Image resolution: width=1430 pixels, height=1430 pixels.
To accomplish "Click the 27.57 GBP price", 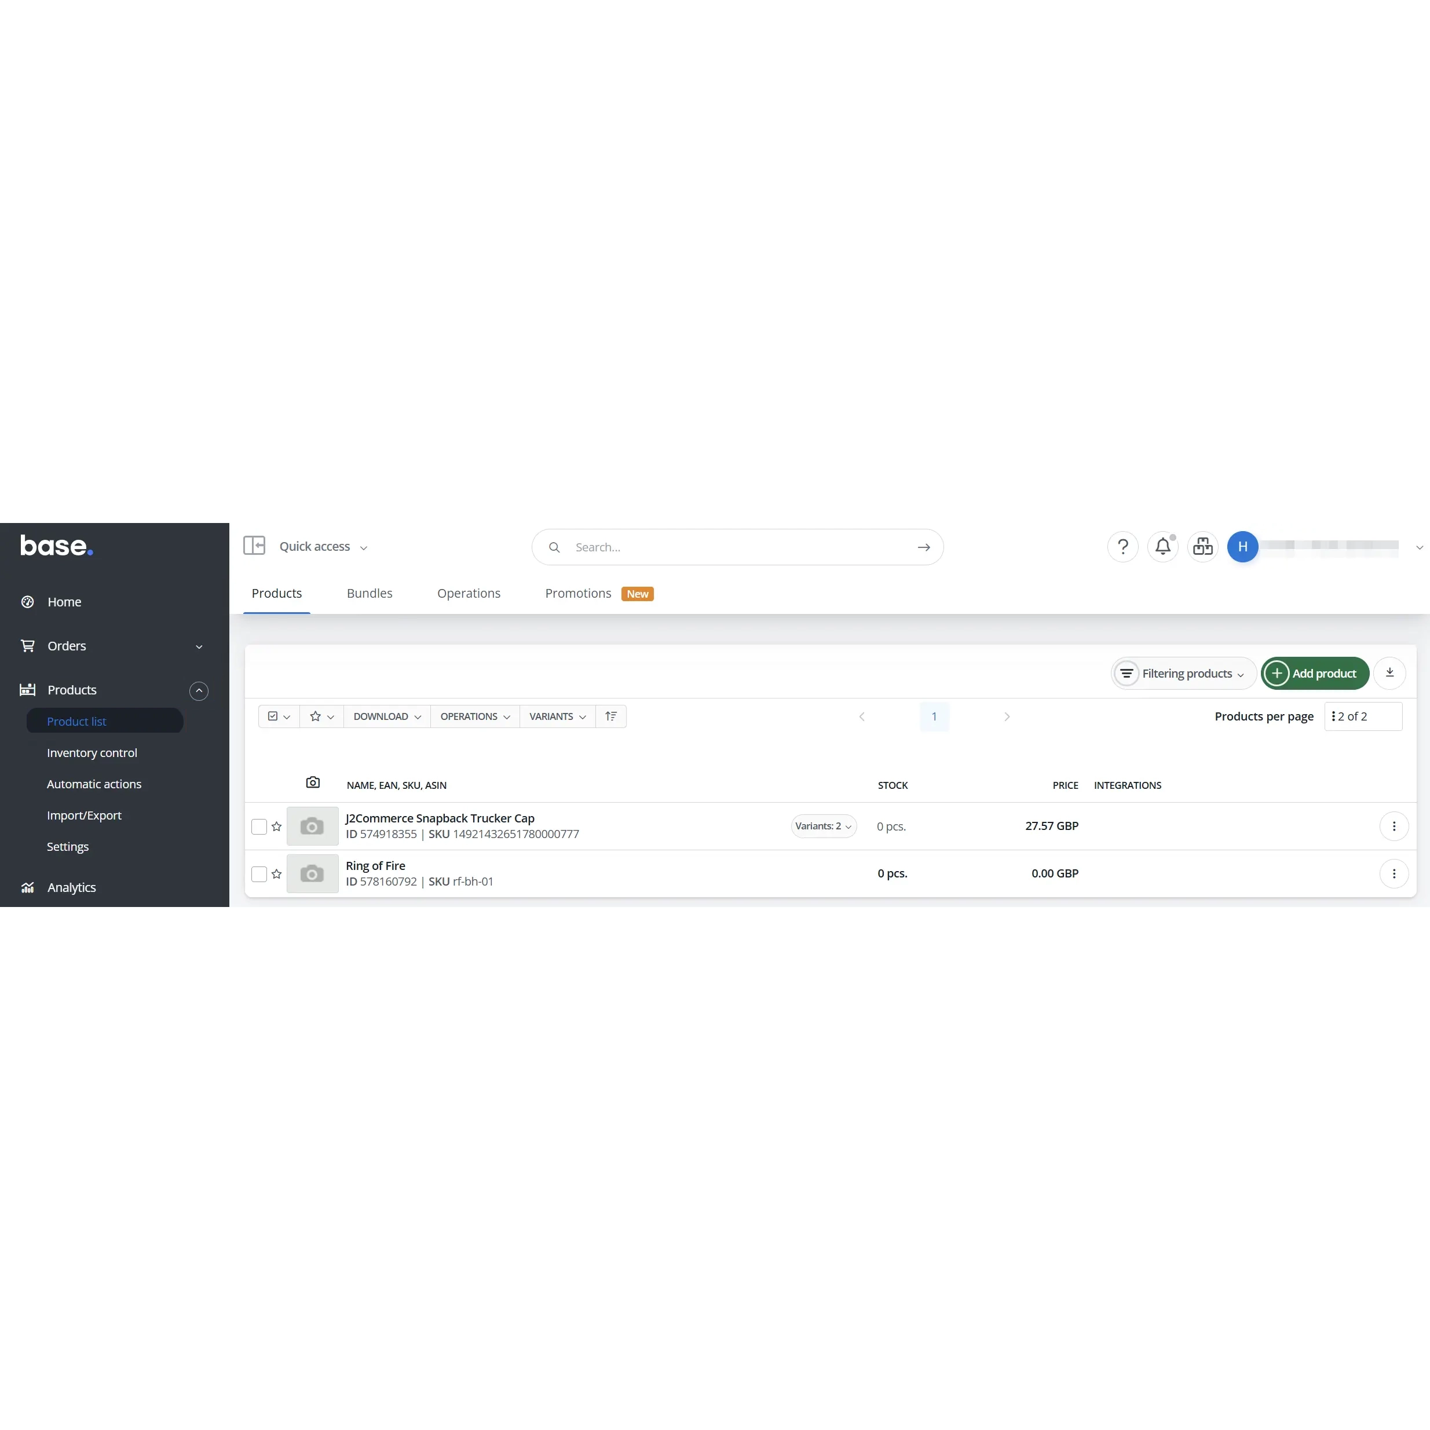I will click(1051, 825).
